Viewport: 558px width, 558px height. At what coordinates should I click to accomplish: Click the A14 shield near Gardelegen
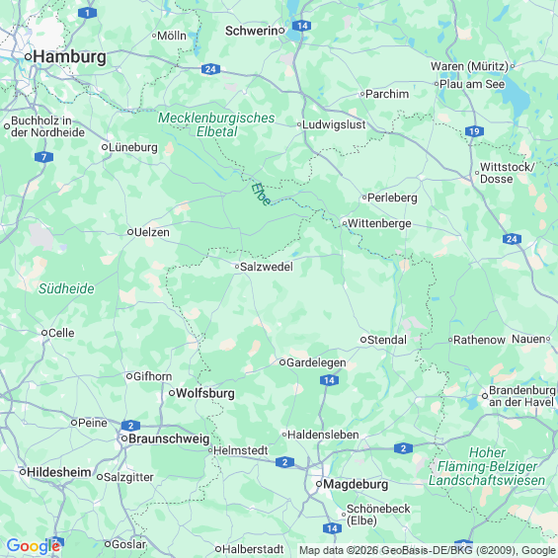pyautogui.click(x=329, y=380)
